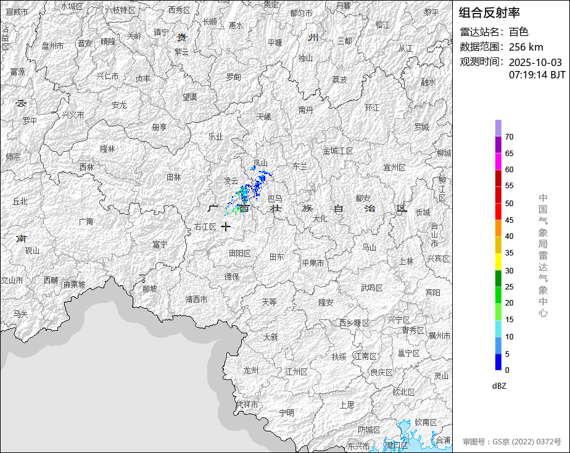Click the 金城江区 map label

(338, 151)
